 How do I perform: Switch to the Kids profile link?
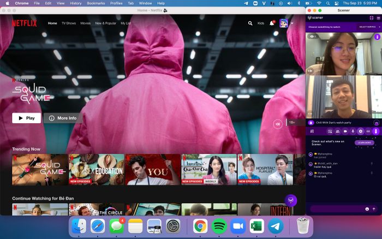(261, 23)
